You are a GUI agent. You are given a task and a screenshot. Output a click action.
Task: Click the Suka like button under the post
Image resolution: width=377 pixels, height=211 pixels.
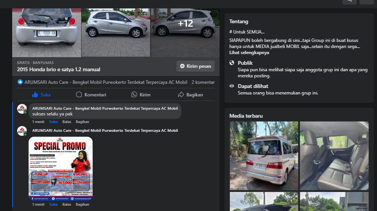41,95
